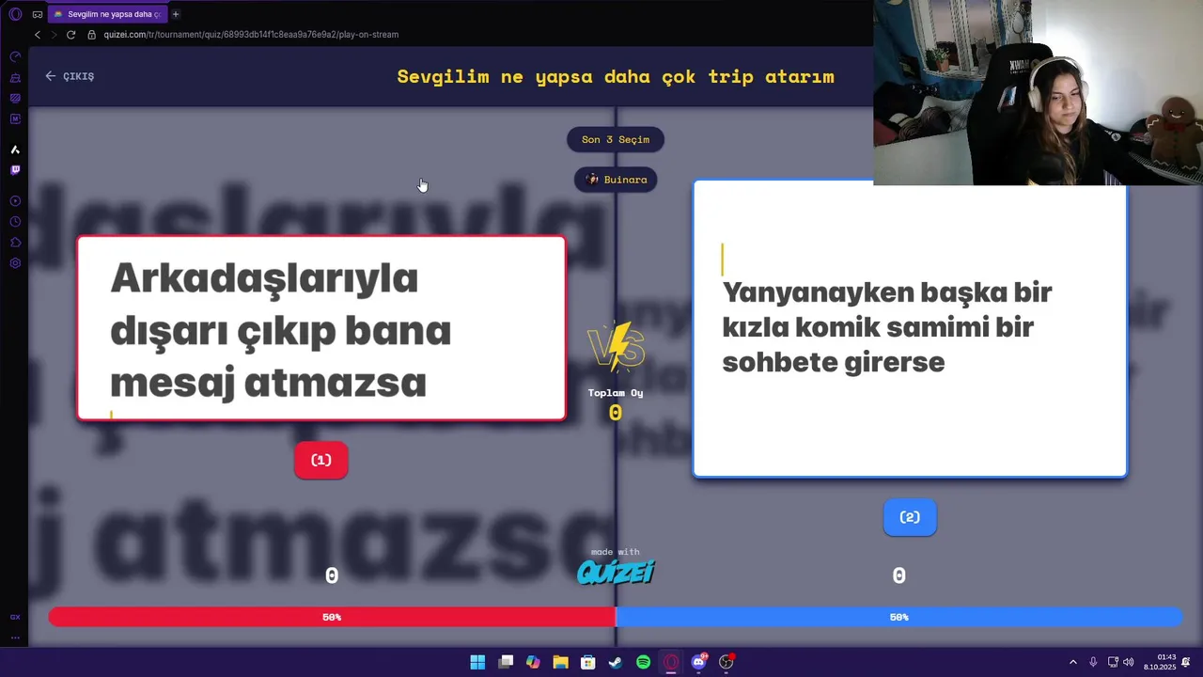Open Extensions cube icon in sidebar
Viewport: 1203px width, 677px height.
[15, 243]
